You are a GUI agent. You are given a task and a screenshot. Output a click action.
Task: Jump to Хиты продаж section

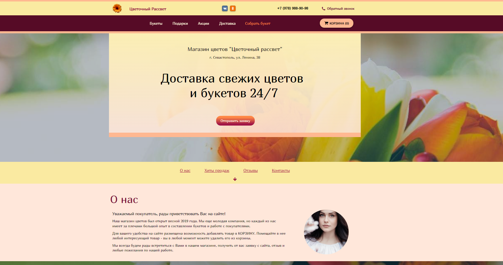coord(217,171)
